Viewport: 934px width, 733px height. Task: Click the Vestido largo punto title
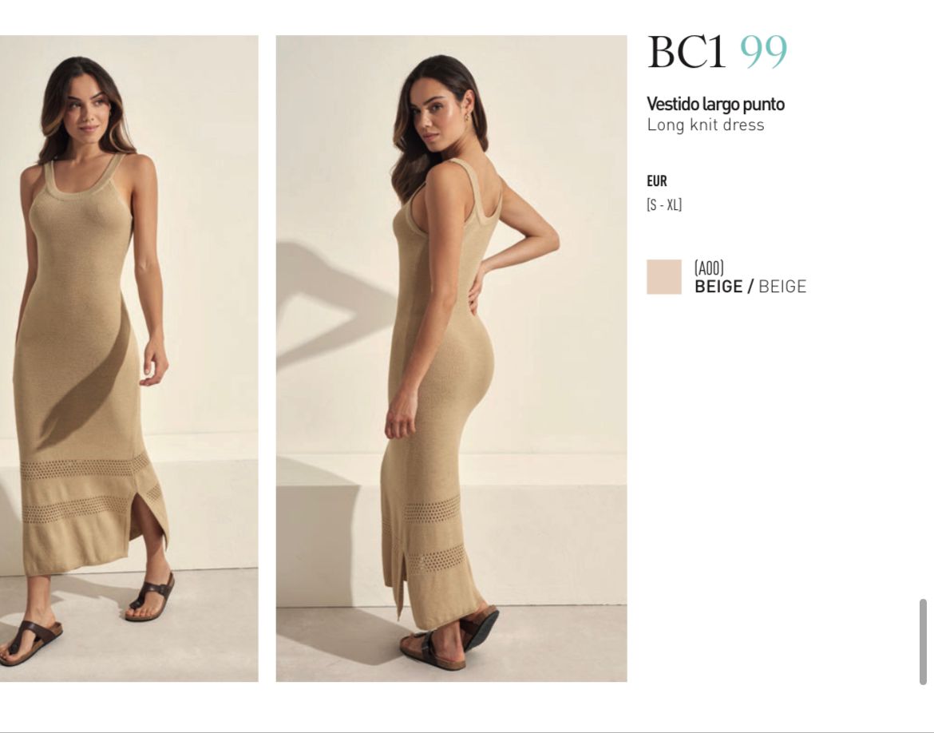(x=715, y=104)
